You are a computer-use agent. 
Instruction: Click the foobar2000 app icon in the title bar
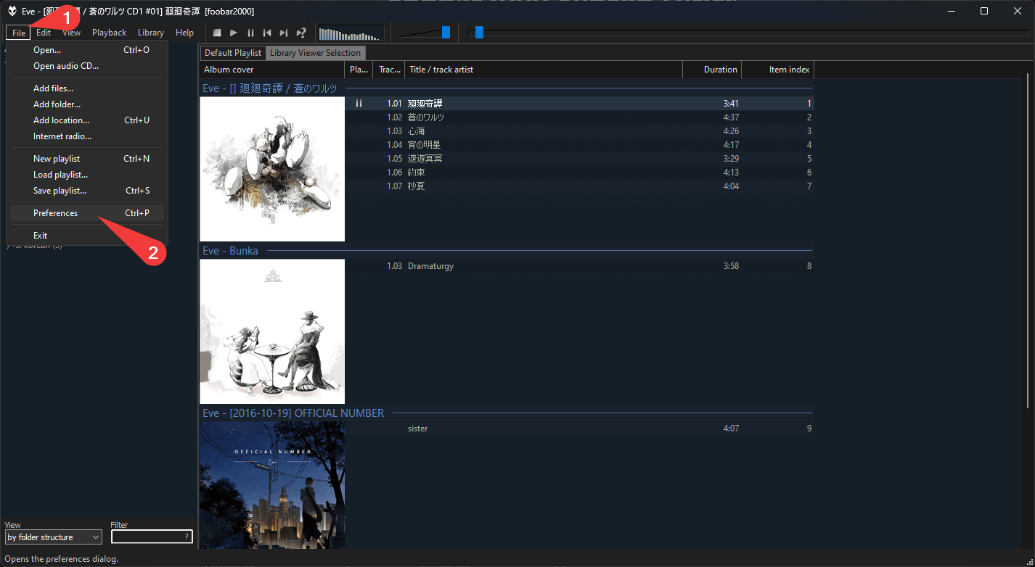coord(12,11)
